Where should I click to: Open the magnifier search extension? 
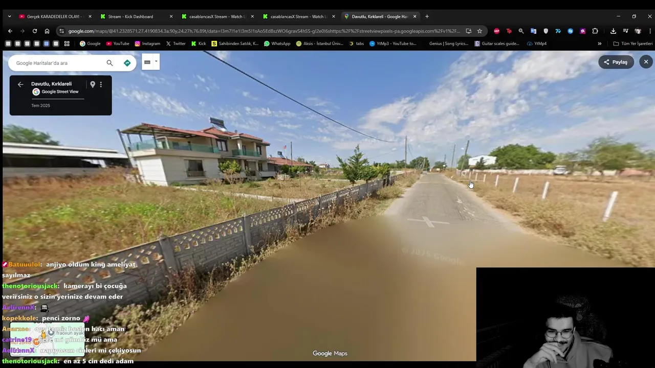[x=521, y=31]
